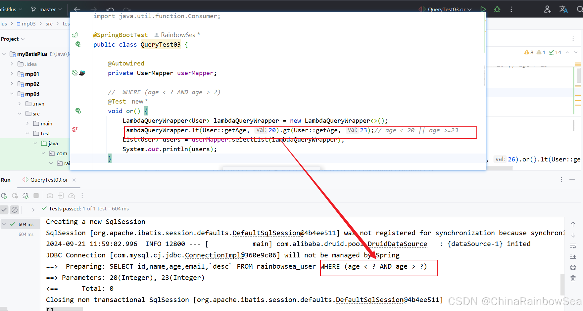Start debugging with the bug icon

[x=497, y=9]
